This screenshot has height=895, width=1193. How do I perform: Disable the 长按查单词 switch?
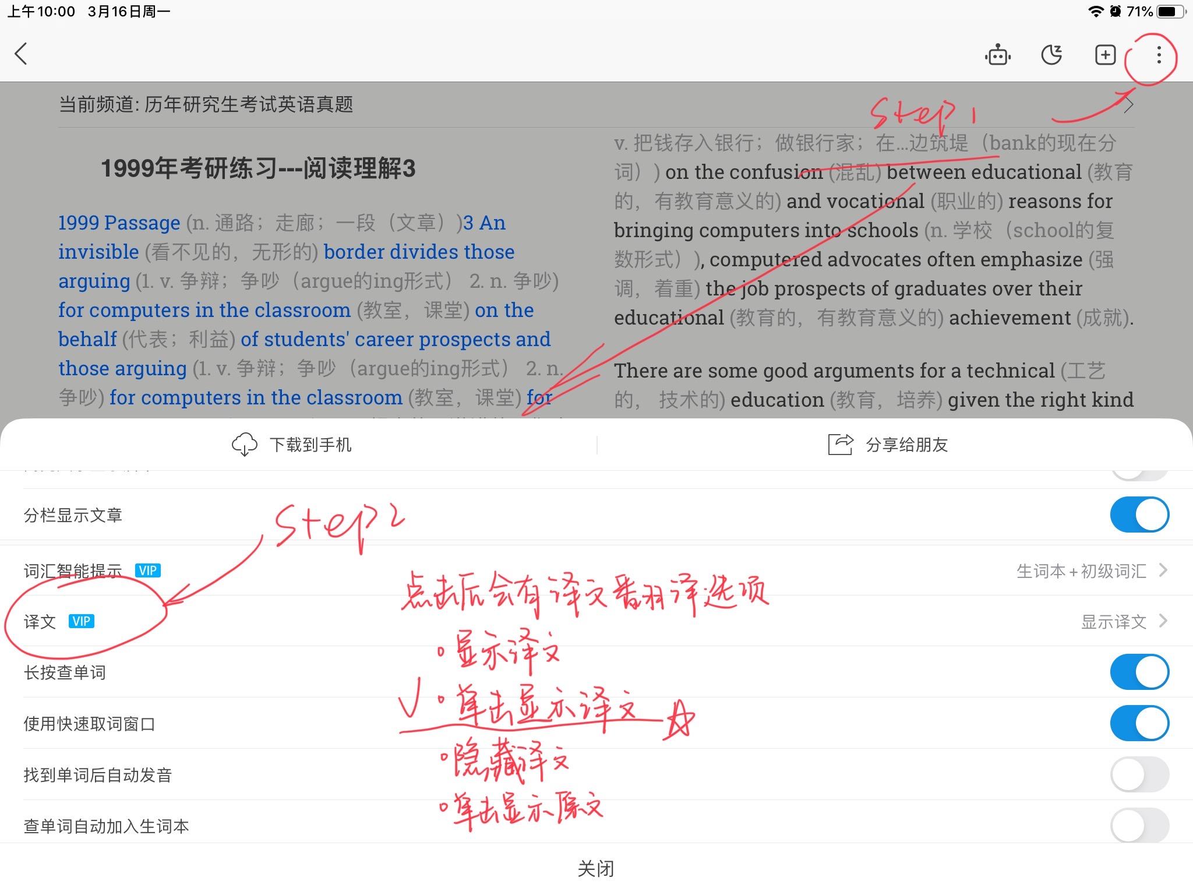coord(1139,671)
